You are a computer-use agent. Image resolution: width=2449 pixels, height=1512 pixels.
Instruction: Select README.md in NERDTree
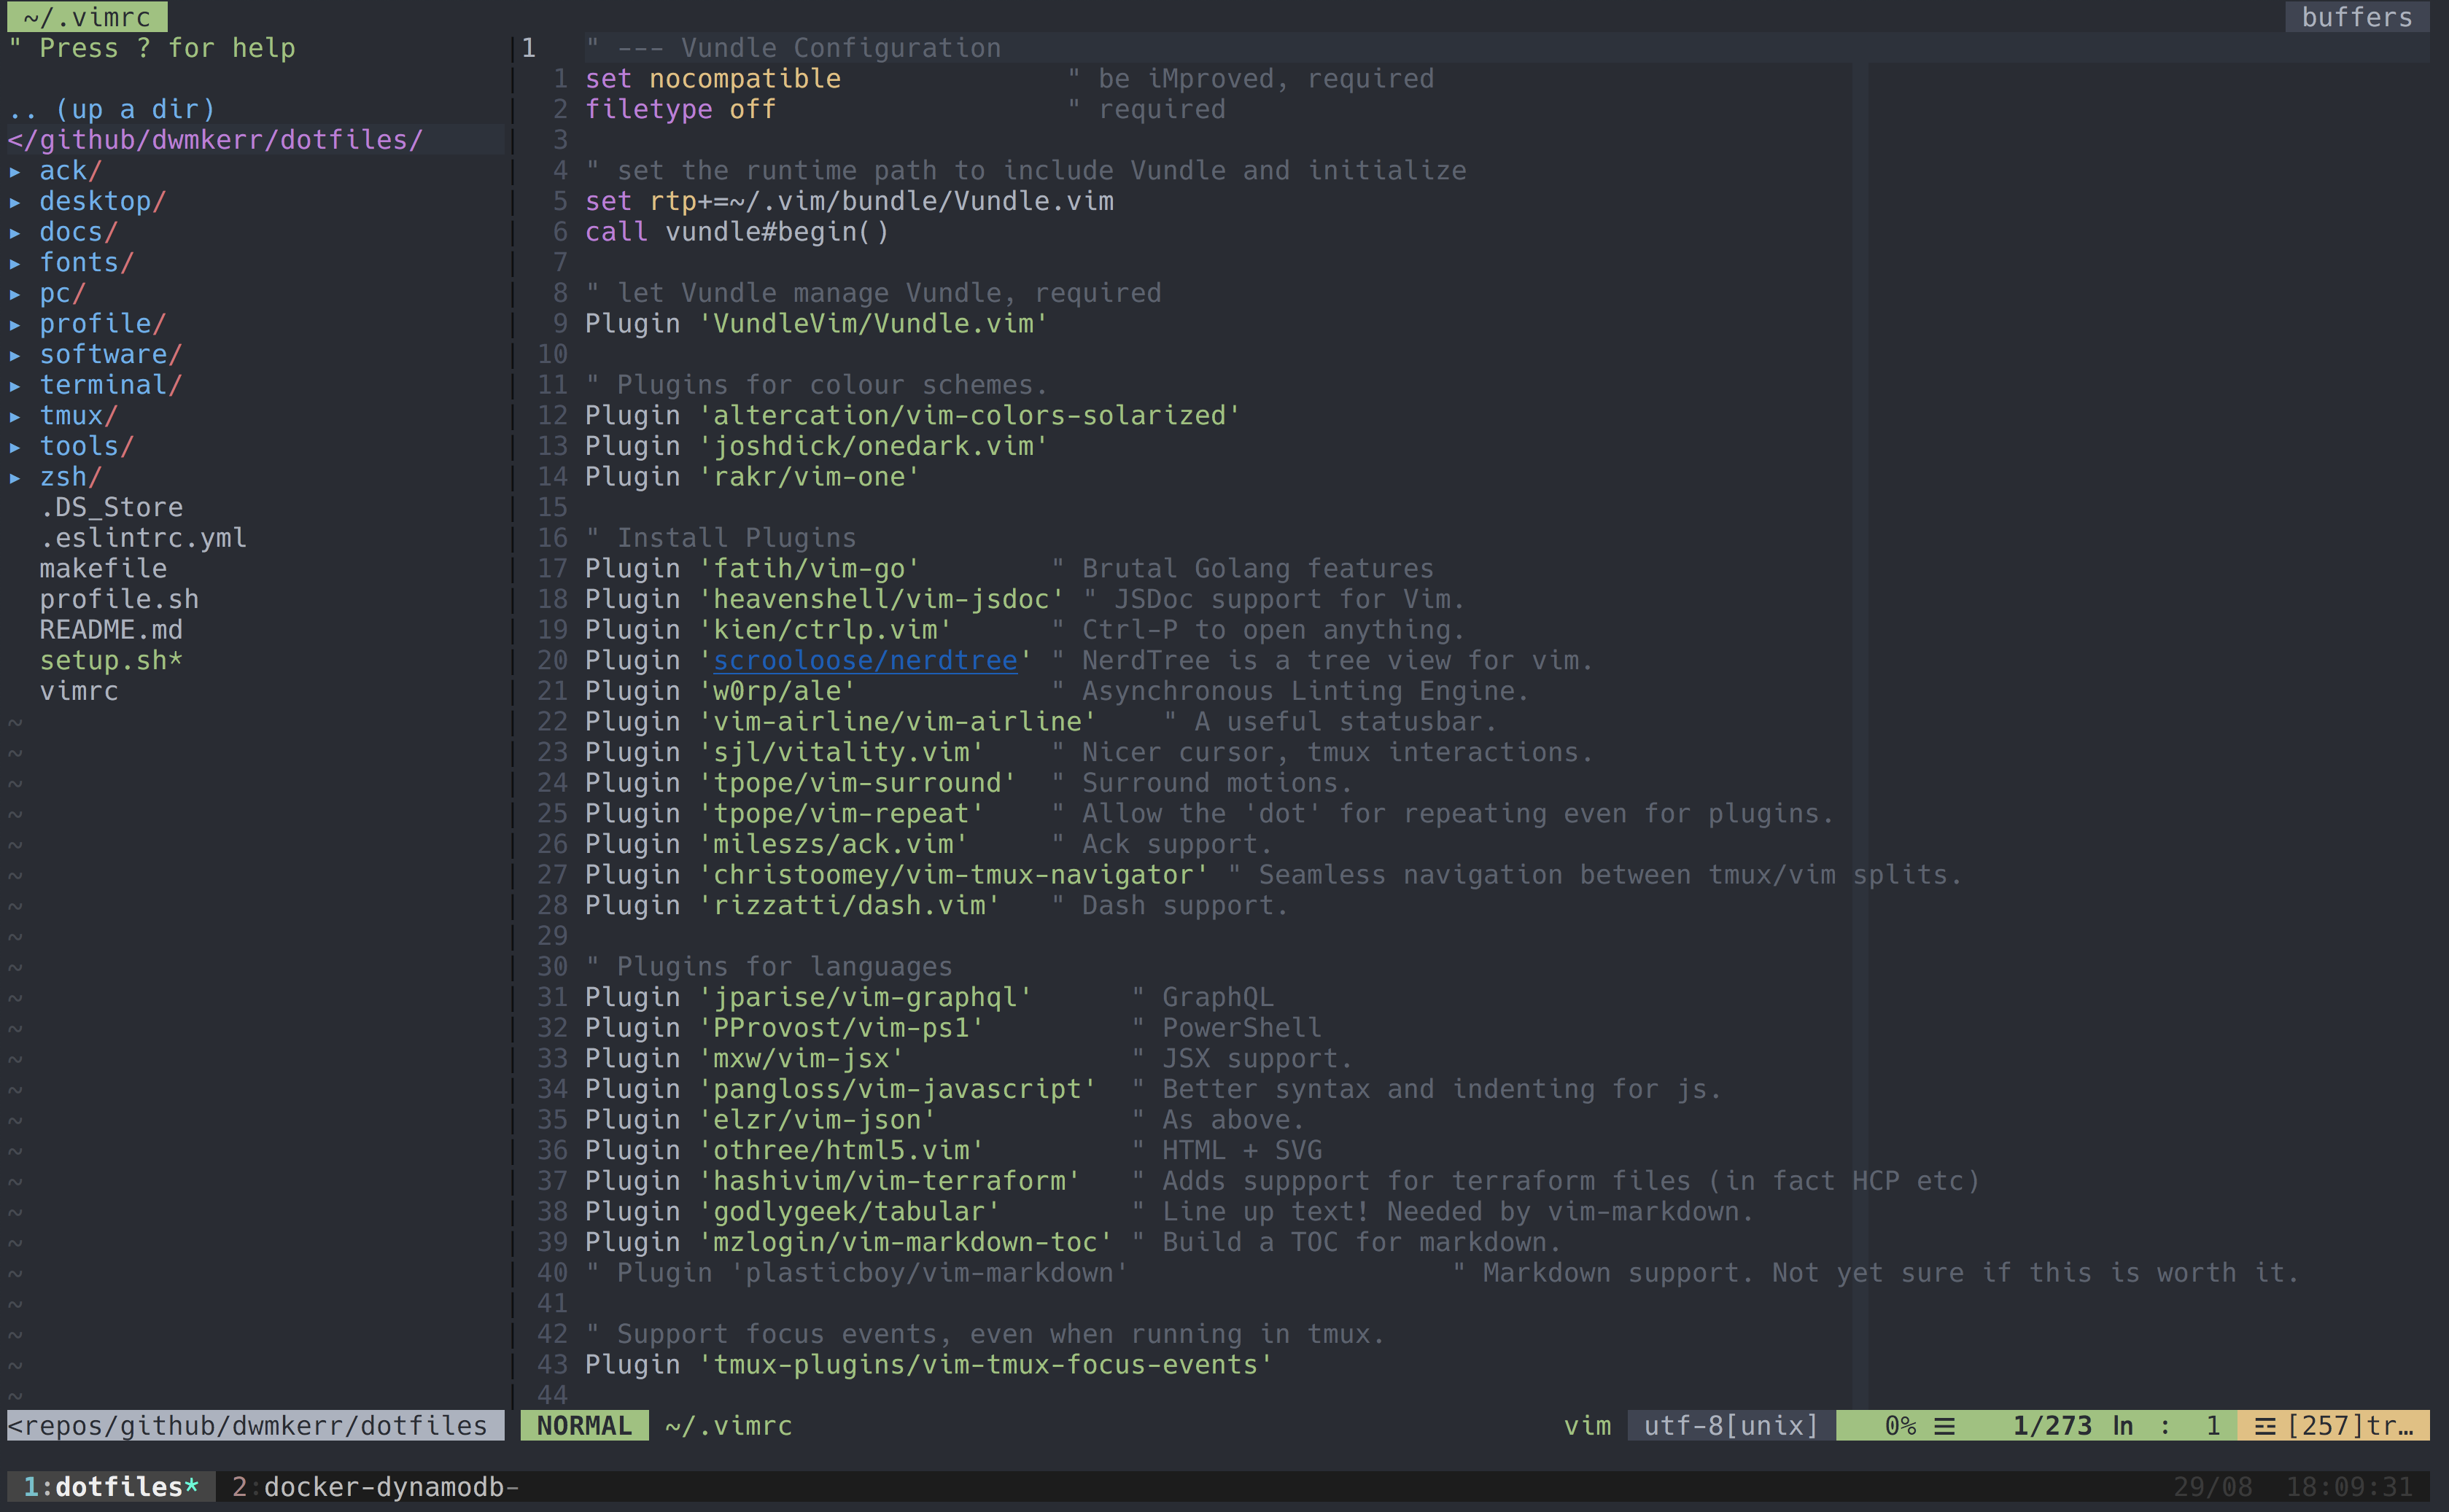[x=111, y=630]
